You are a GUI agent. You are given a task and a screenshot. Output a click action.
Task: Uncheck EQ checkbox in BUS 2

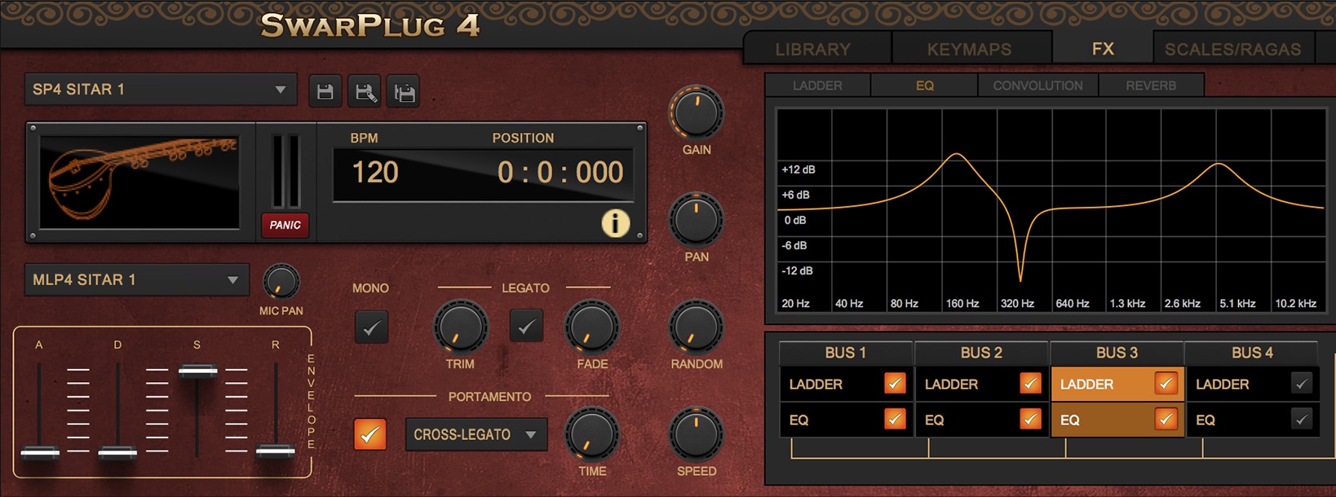(x=1030, y=419)
